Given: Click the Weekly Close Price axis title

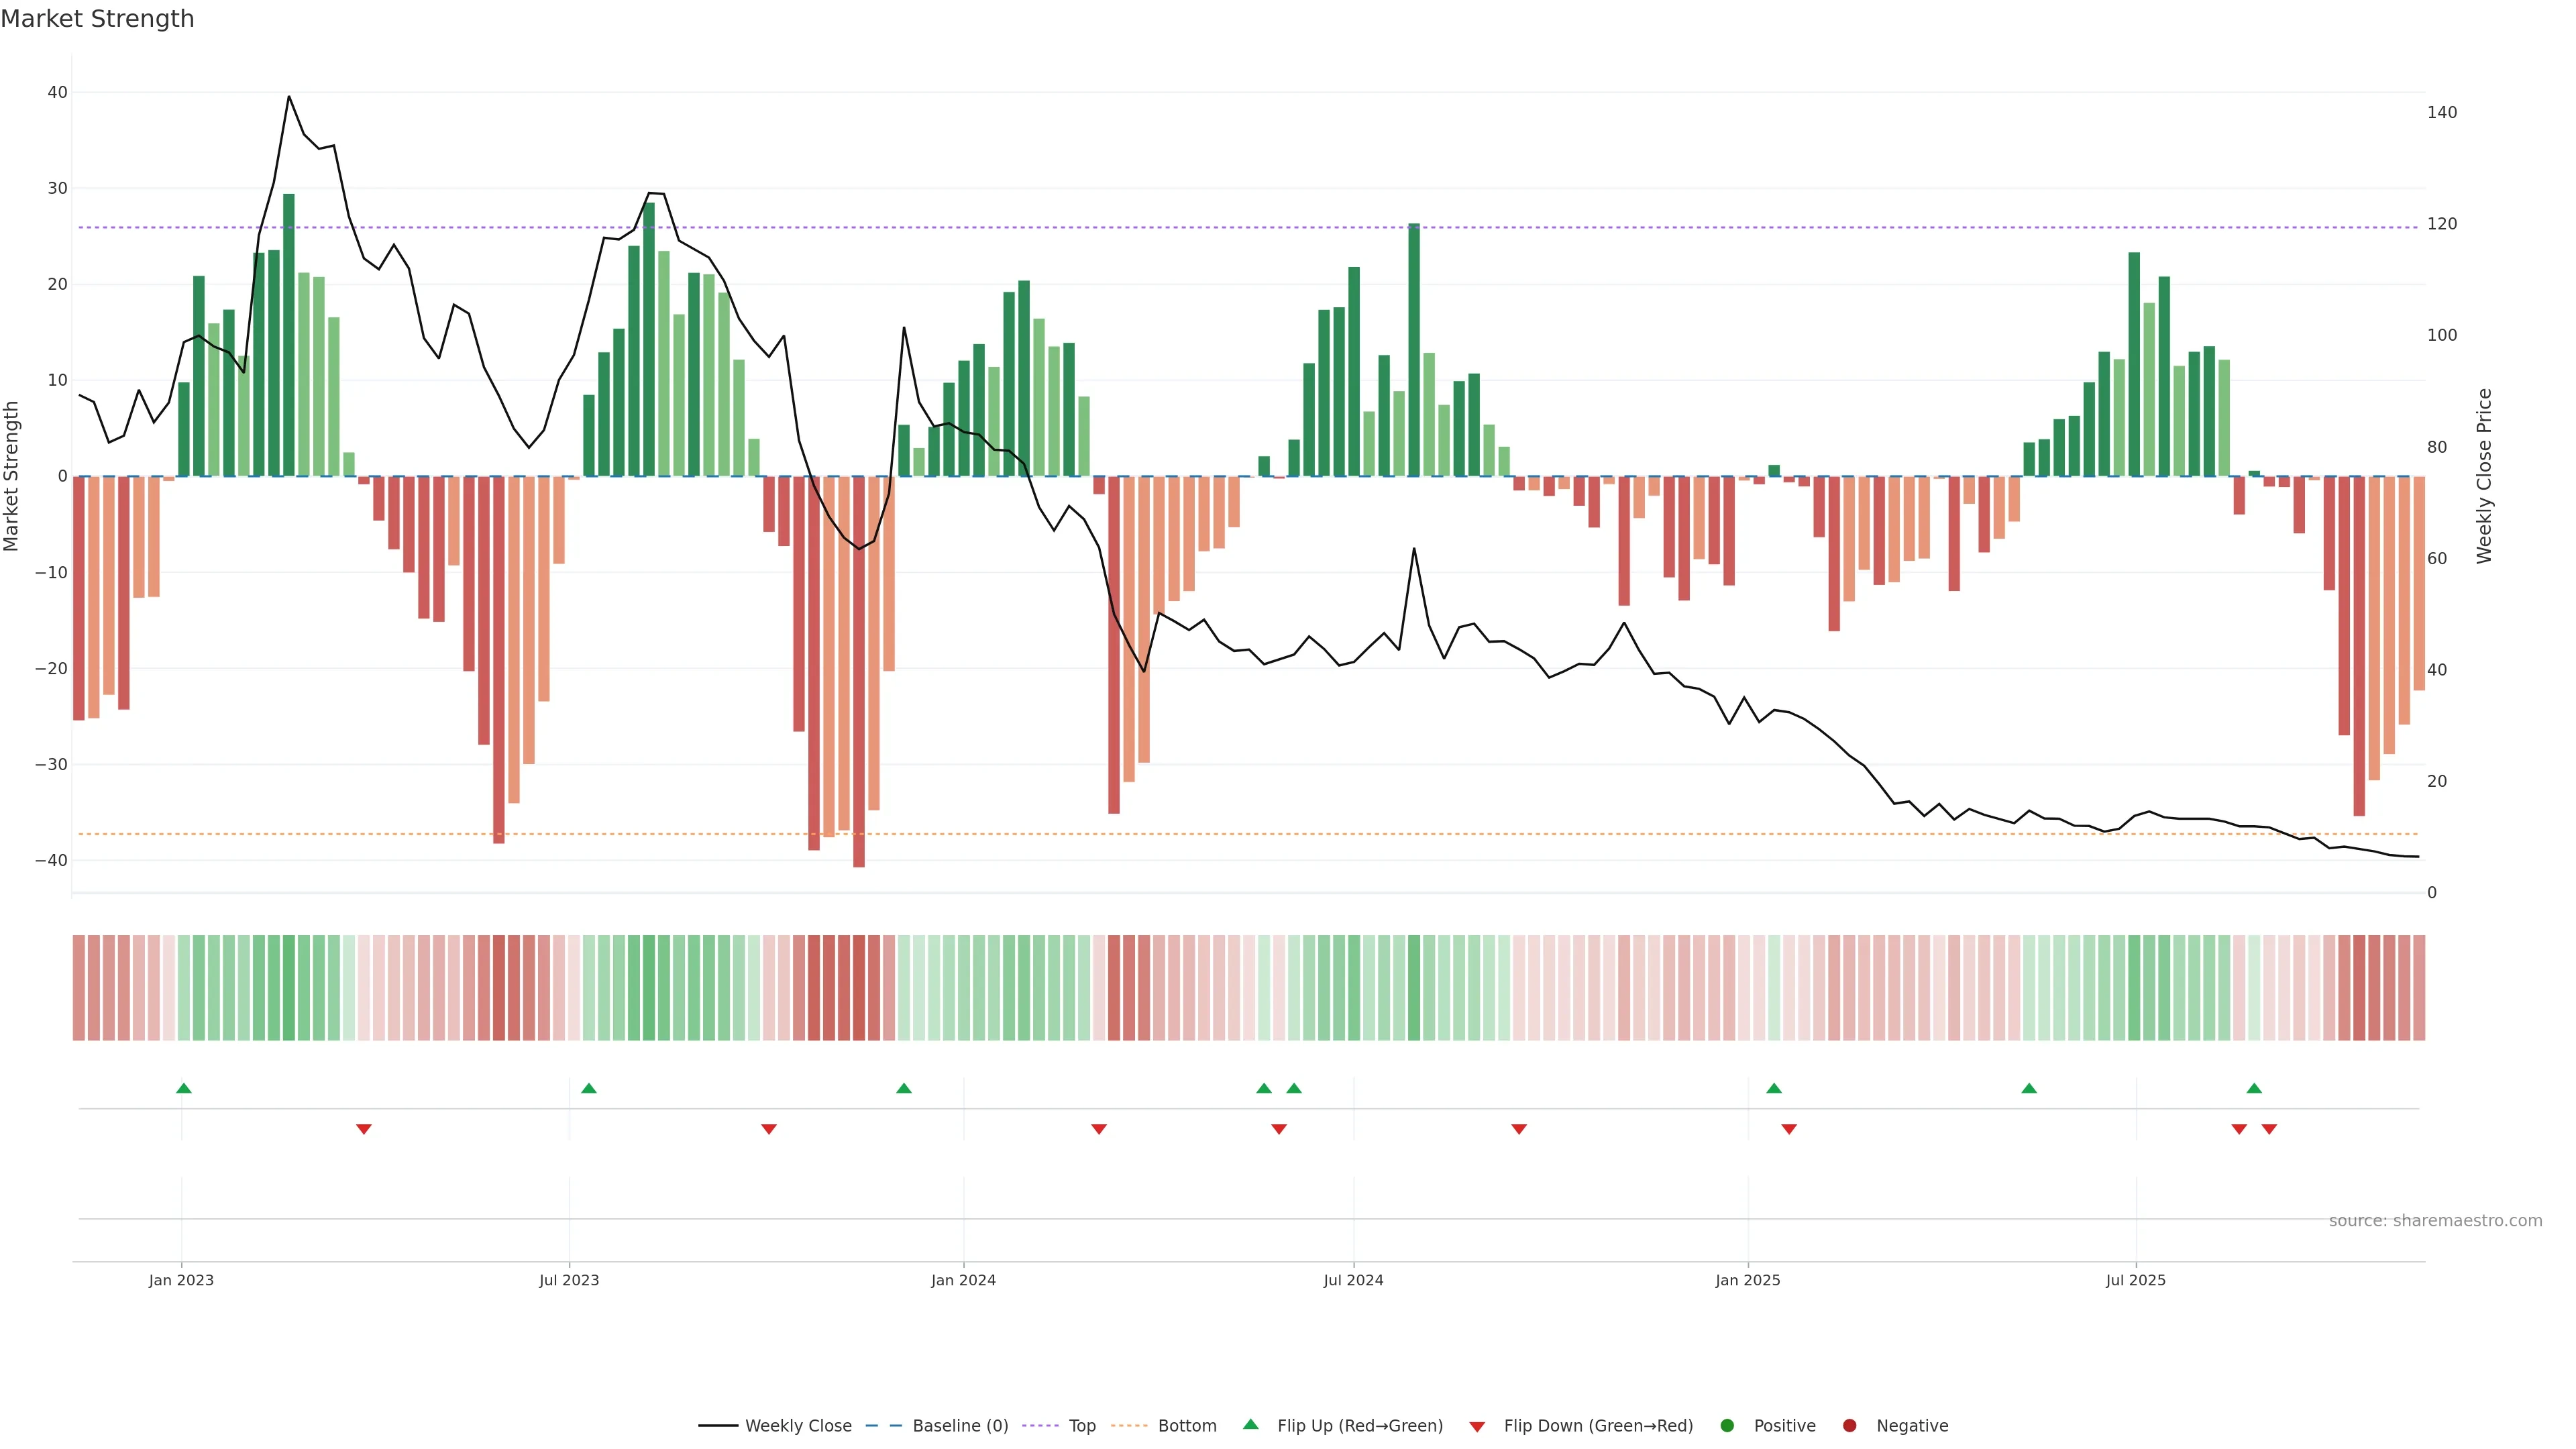Looking at the screenshot, I should pos(2484,476).
